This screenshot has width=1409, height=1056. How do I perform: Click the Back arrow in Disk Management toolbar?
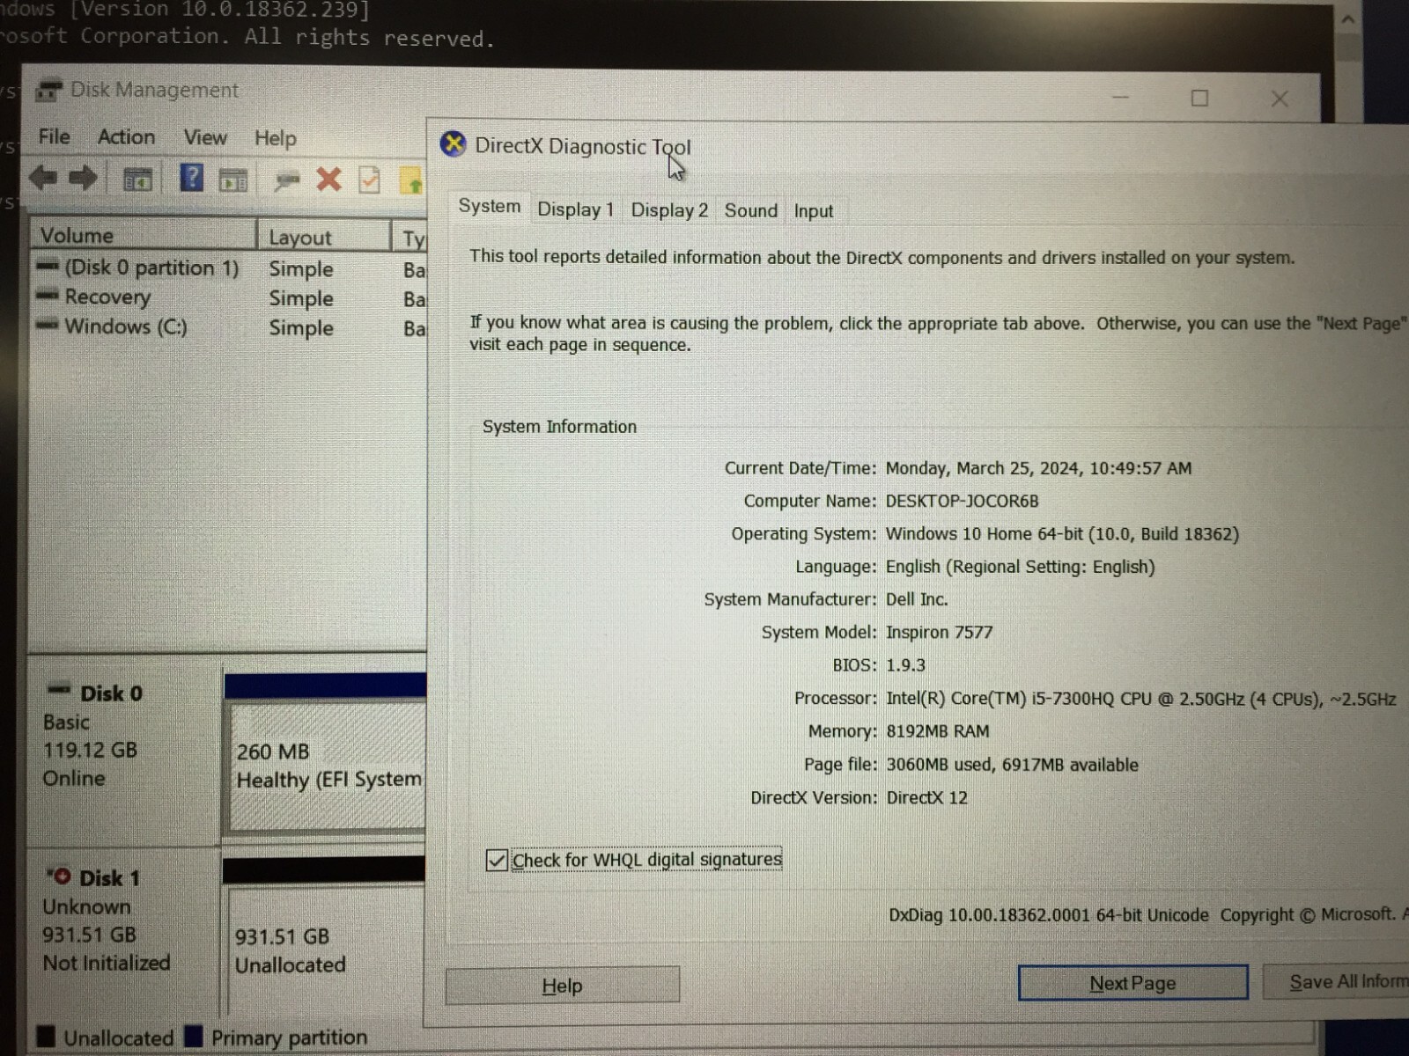pos(43,179)
